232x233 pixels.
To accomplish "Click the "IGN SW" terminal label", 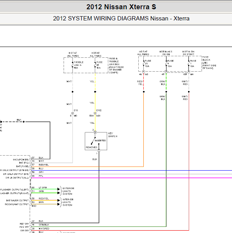I will (x=24, y=231).
